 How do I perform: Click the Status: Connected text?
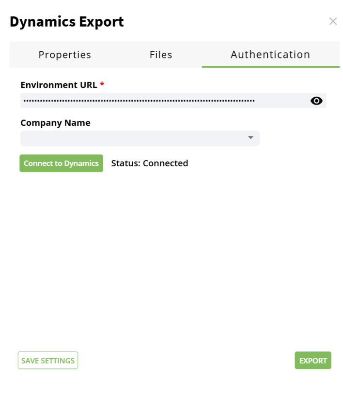pyautogui.click(x=150, y=163)
